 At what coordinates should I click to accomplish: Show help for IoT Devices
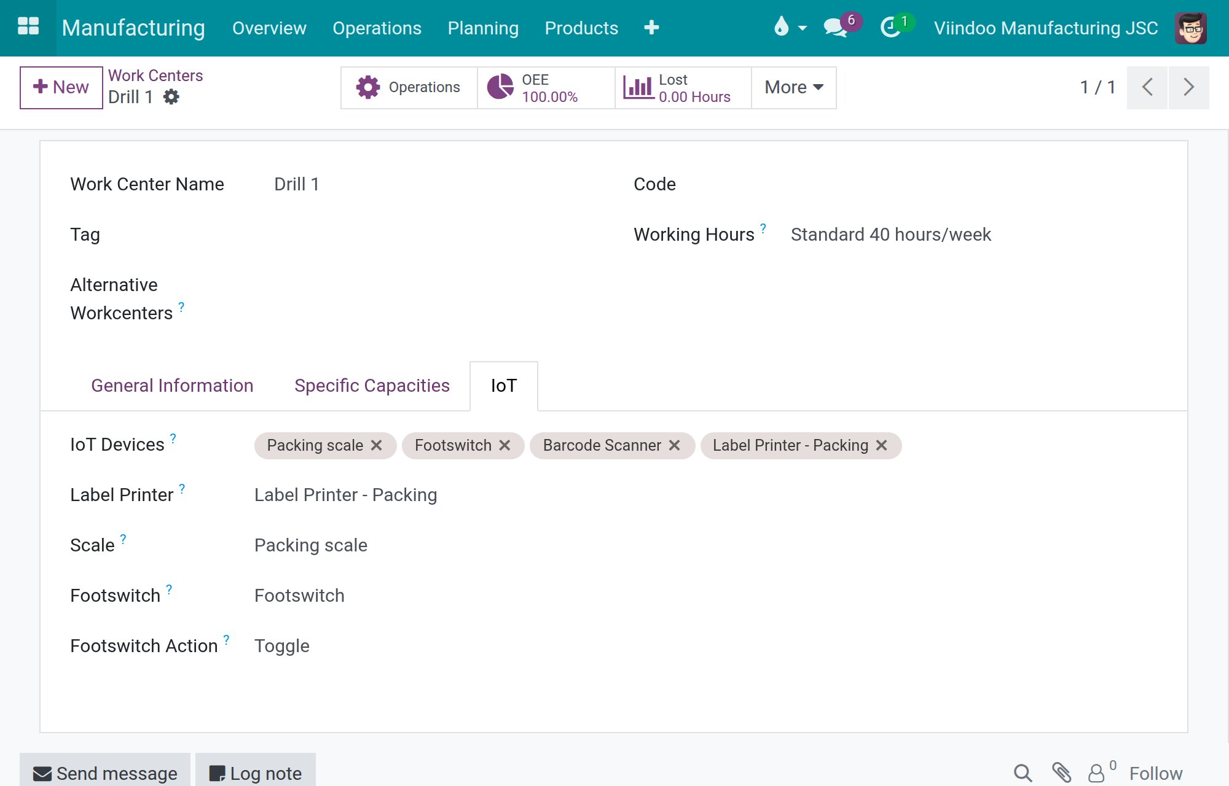tap(173, 438)
